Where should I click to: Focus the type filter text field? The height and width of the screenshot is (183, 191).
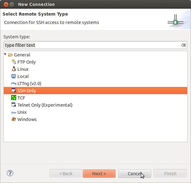pyautogui.click(x=90, y=45)
